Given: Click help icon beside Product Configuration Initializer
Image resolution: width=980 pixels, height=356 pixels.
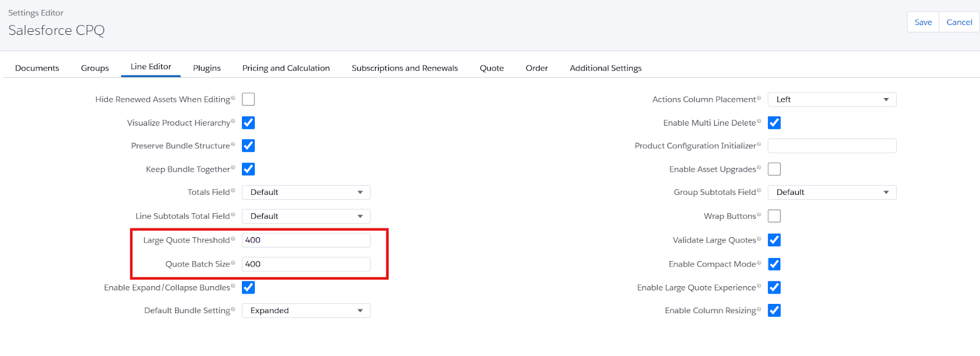Looking at the screenshot, I should (759, 144).
